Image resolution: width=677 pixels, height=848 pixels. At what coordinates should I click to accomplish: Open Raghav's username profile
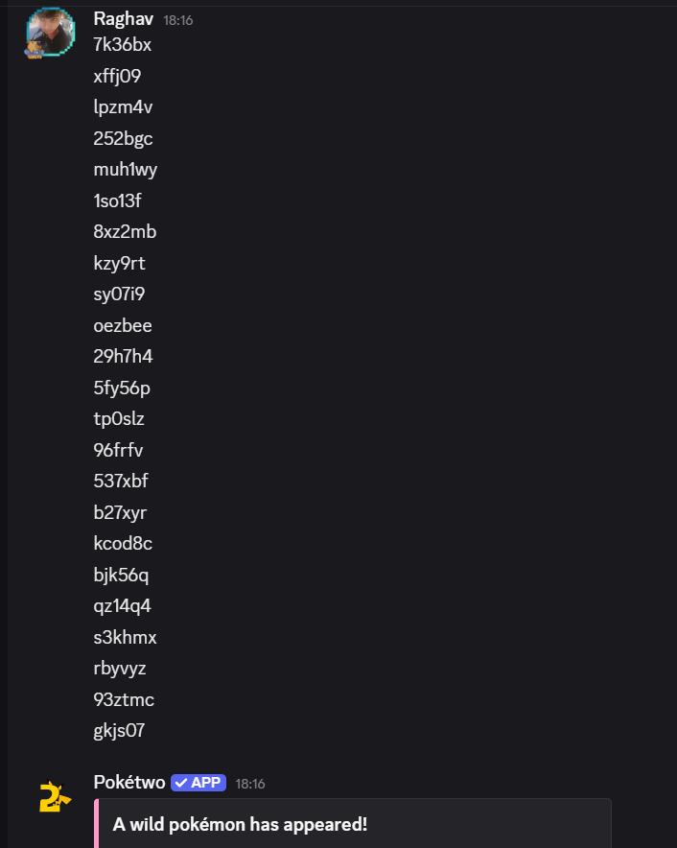point(124,18)
